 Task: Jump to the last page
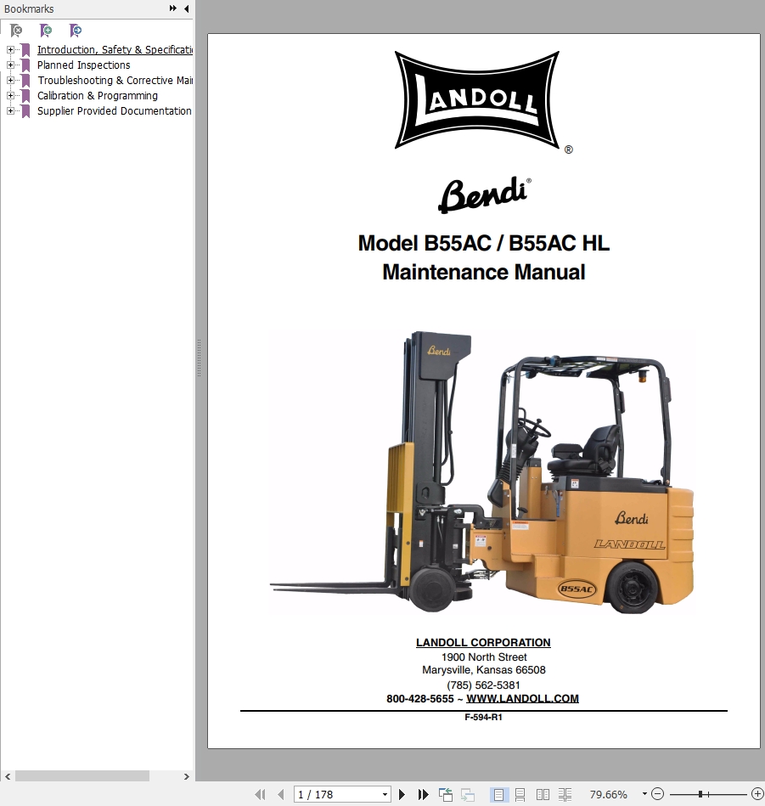424,795
